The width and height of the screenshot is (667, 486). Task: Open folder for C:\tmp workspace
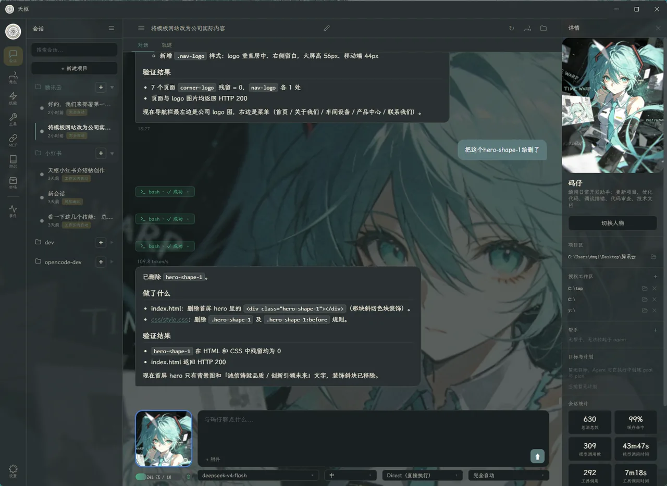pyautogui.click(x=645, y=288)
